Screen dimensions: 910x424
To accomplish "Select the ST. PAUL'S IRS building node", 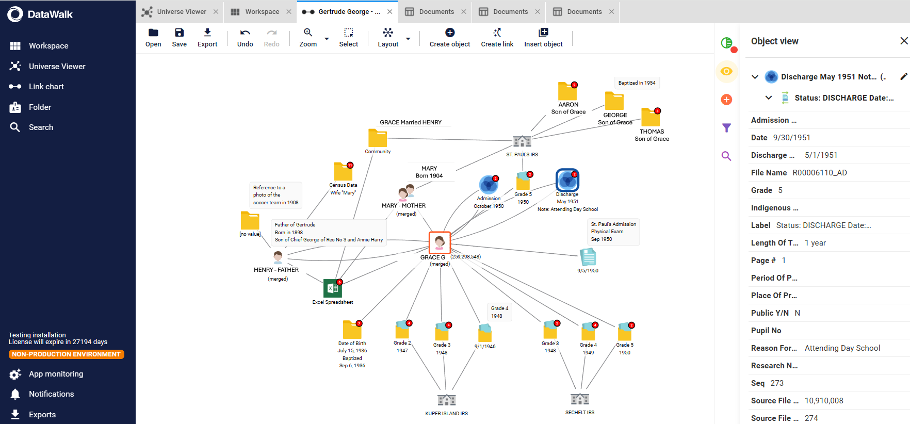I will pyautogui.click(x=522, y=141).
